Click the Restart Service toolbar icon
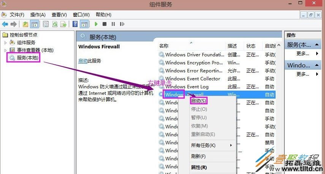Viewport: 325px width, 174px height. [x=122, y=24]
